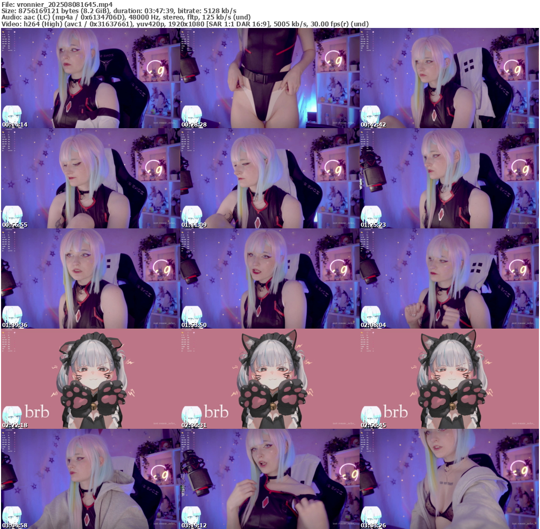Select the frame at timestamp 00:56:55
Screen dimensions: 540x529
[x=91, y=178]
